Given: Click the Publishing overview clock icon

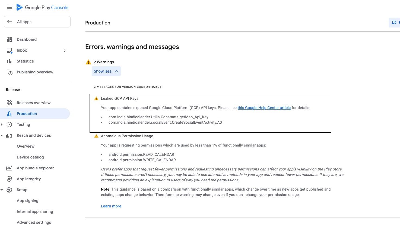Looking at the screenshot, I should (9, 72).
